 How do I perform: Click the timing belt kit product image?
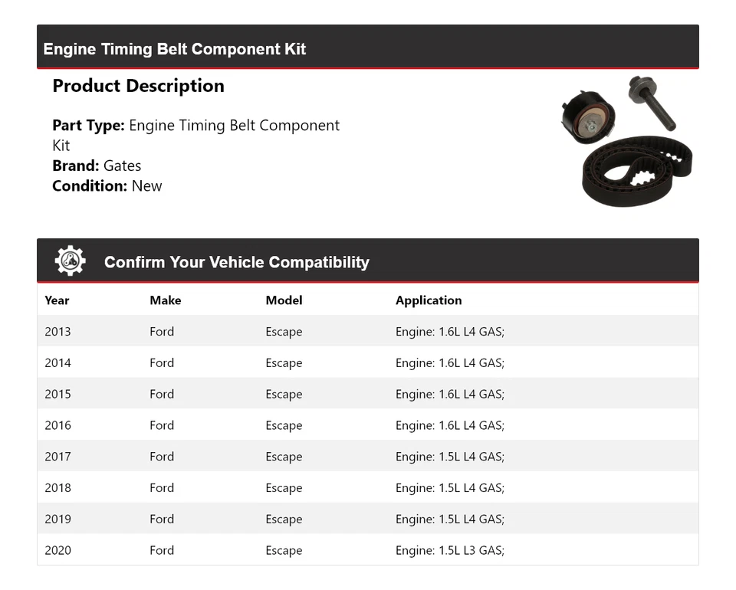click(x=626, y=142)
